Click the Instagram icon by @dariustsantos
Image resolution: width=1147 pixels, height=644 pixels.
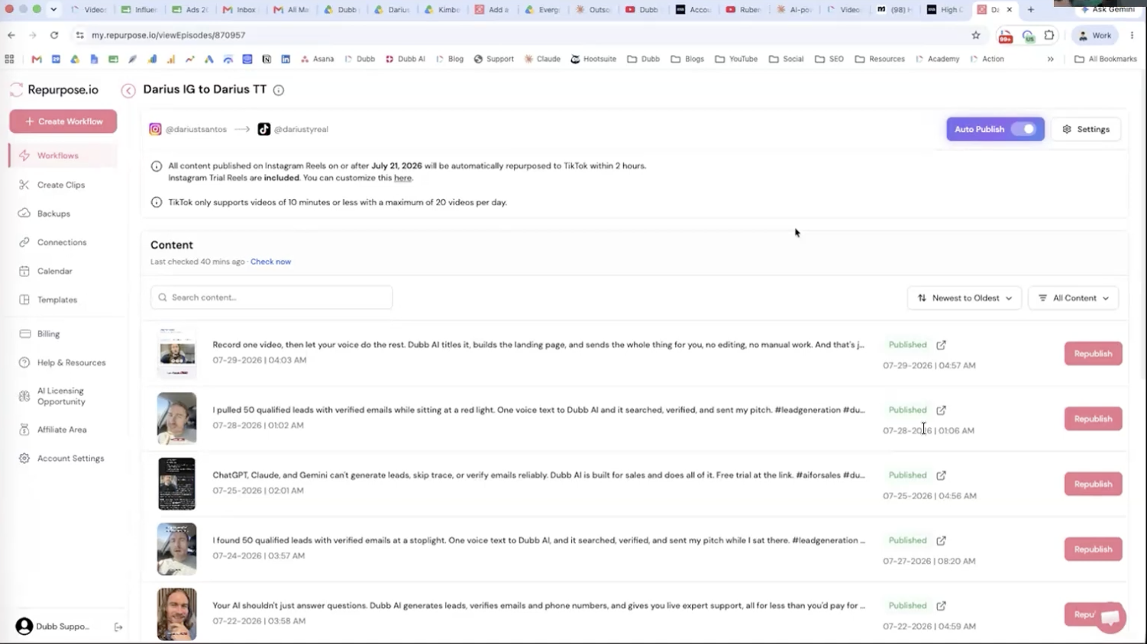[x=155, y=129]
